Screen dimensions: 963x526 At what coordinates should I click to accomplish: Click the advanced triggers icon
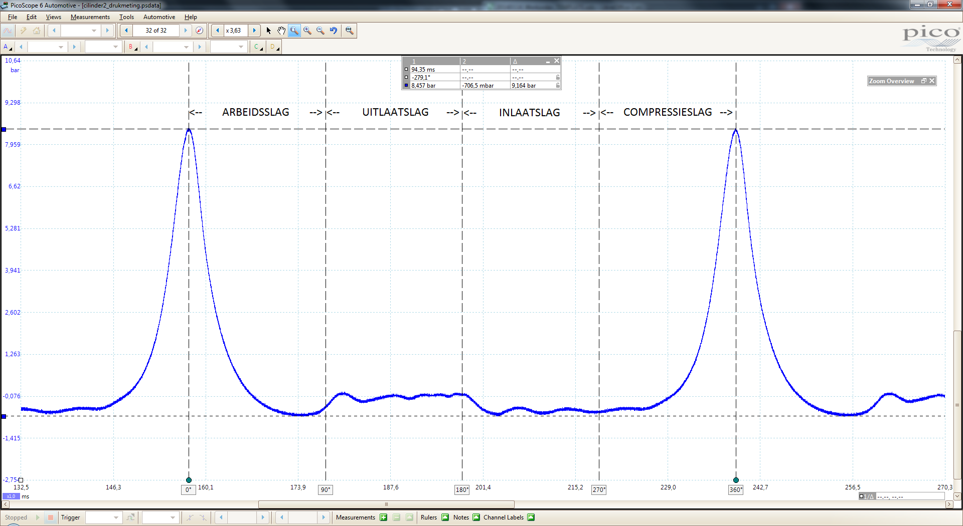point(131,517)
